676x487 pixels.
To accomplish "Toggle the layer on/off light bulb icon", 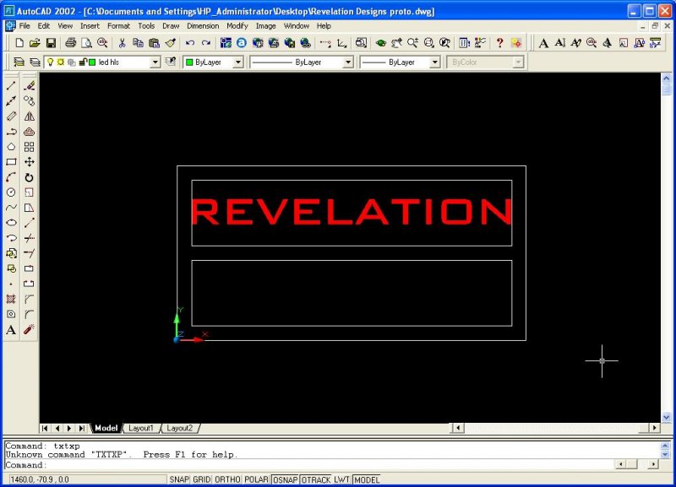I will coord(49,62).
